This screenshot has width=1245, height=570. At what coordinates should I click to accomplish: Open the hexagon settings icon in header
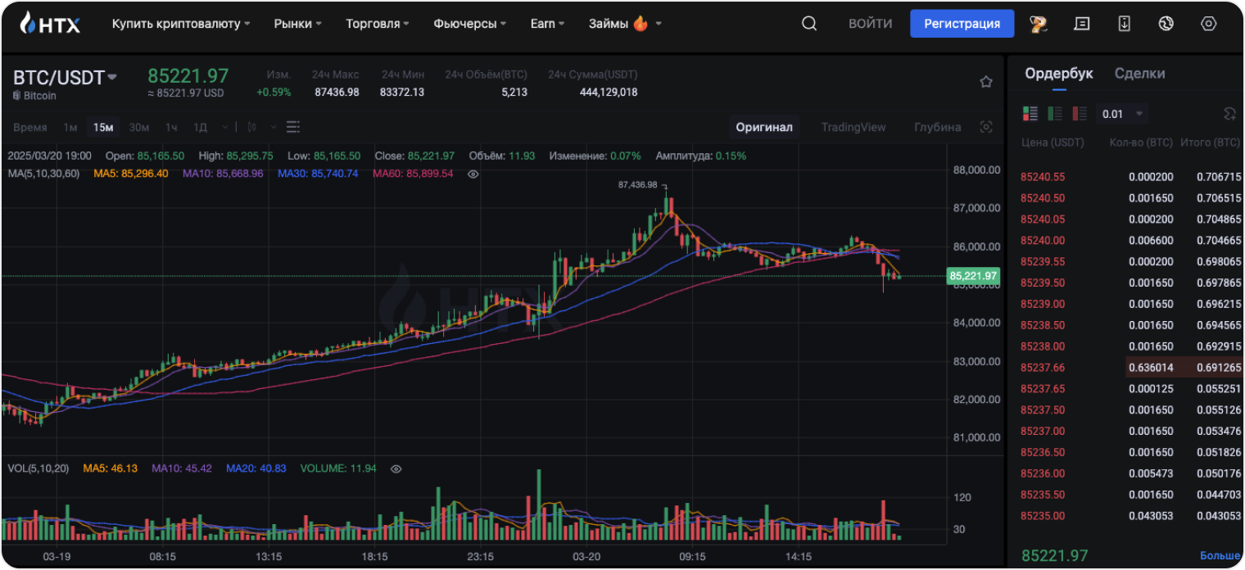pos(1208,24)
